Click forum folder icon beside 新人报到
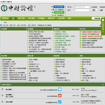 point(2,89)
